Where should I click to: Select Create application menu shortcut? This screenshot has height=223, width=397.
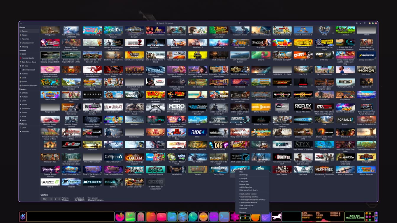click(252, 200)
